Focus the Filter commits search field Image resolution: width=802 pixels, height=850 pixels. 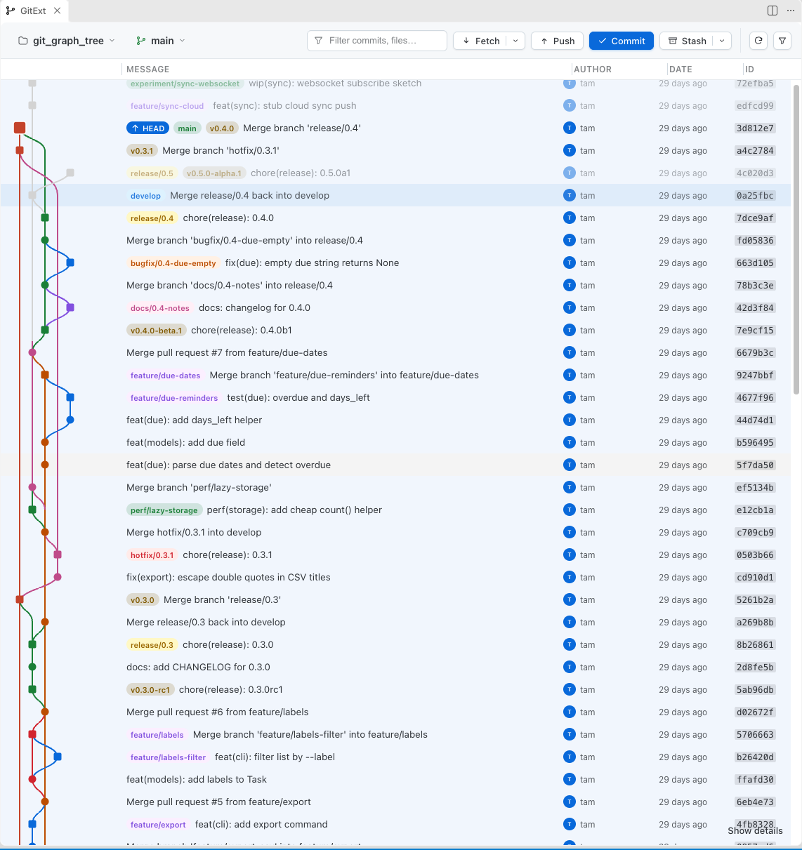[377, 41]
